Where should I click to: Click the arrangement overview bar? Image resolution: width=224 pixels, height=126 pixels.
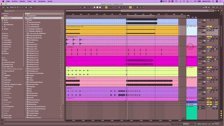pos(140,11)
